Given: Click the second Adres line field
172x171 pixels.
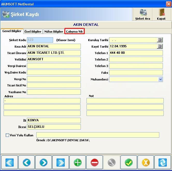Looking at the screenshot, I should pos(42,107).
